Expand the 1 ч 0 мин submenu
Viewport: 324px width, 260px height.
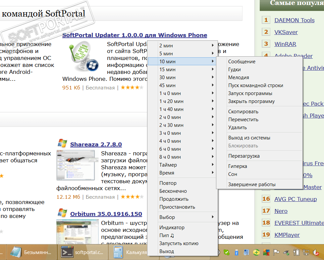pos(182,93)
